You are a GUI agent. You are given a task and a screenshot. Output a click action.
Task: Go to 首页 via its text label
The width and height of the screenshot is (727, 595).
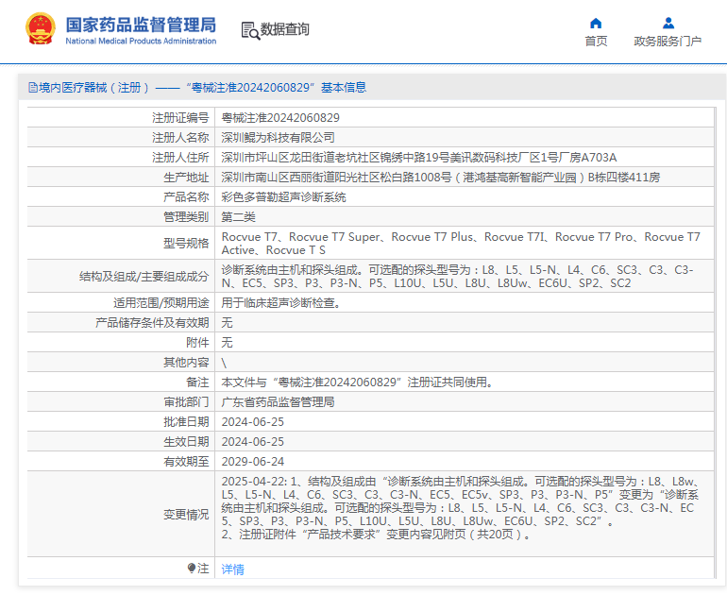point(596,42)
